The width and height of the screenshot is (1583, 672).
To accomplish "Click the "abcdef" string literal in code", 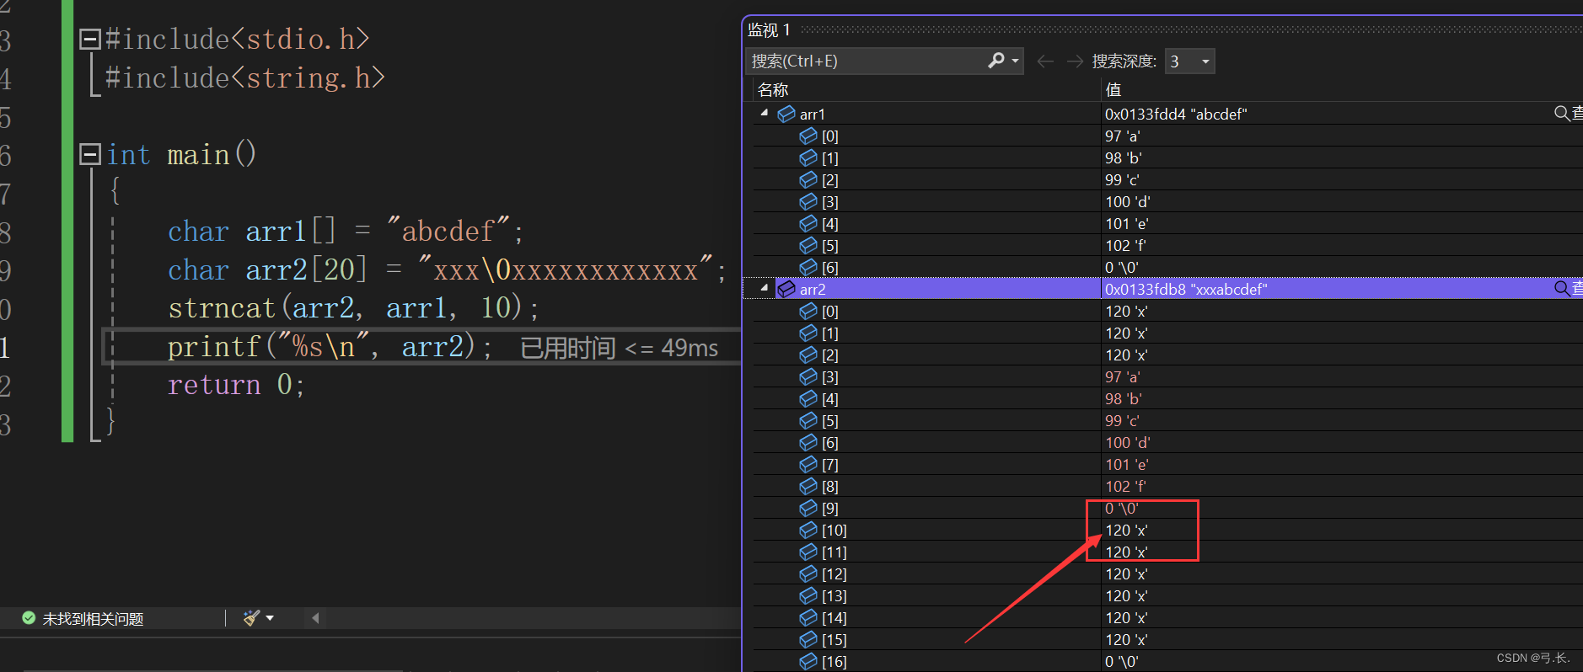I will 448,230.
